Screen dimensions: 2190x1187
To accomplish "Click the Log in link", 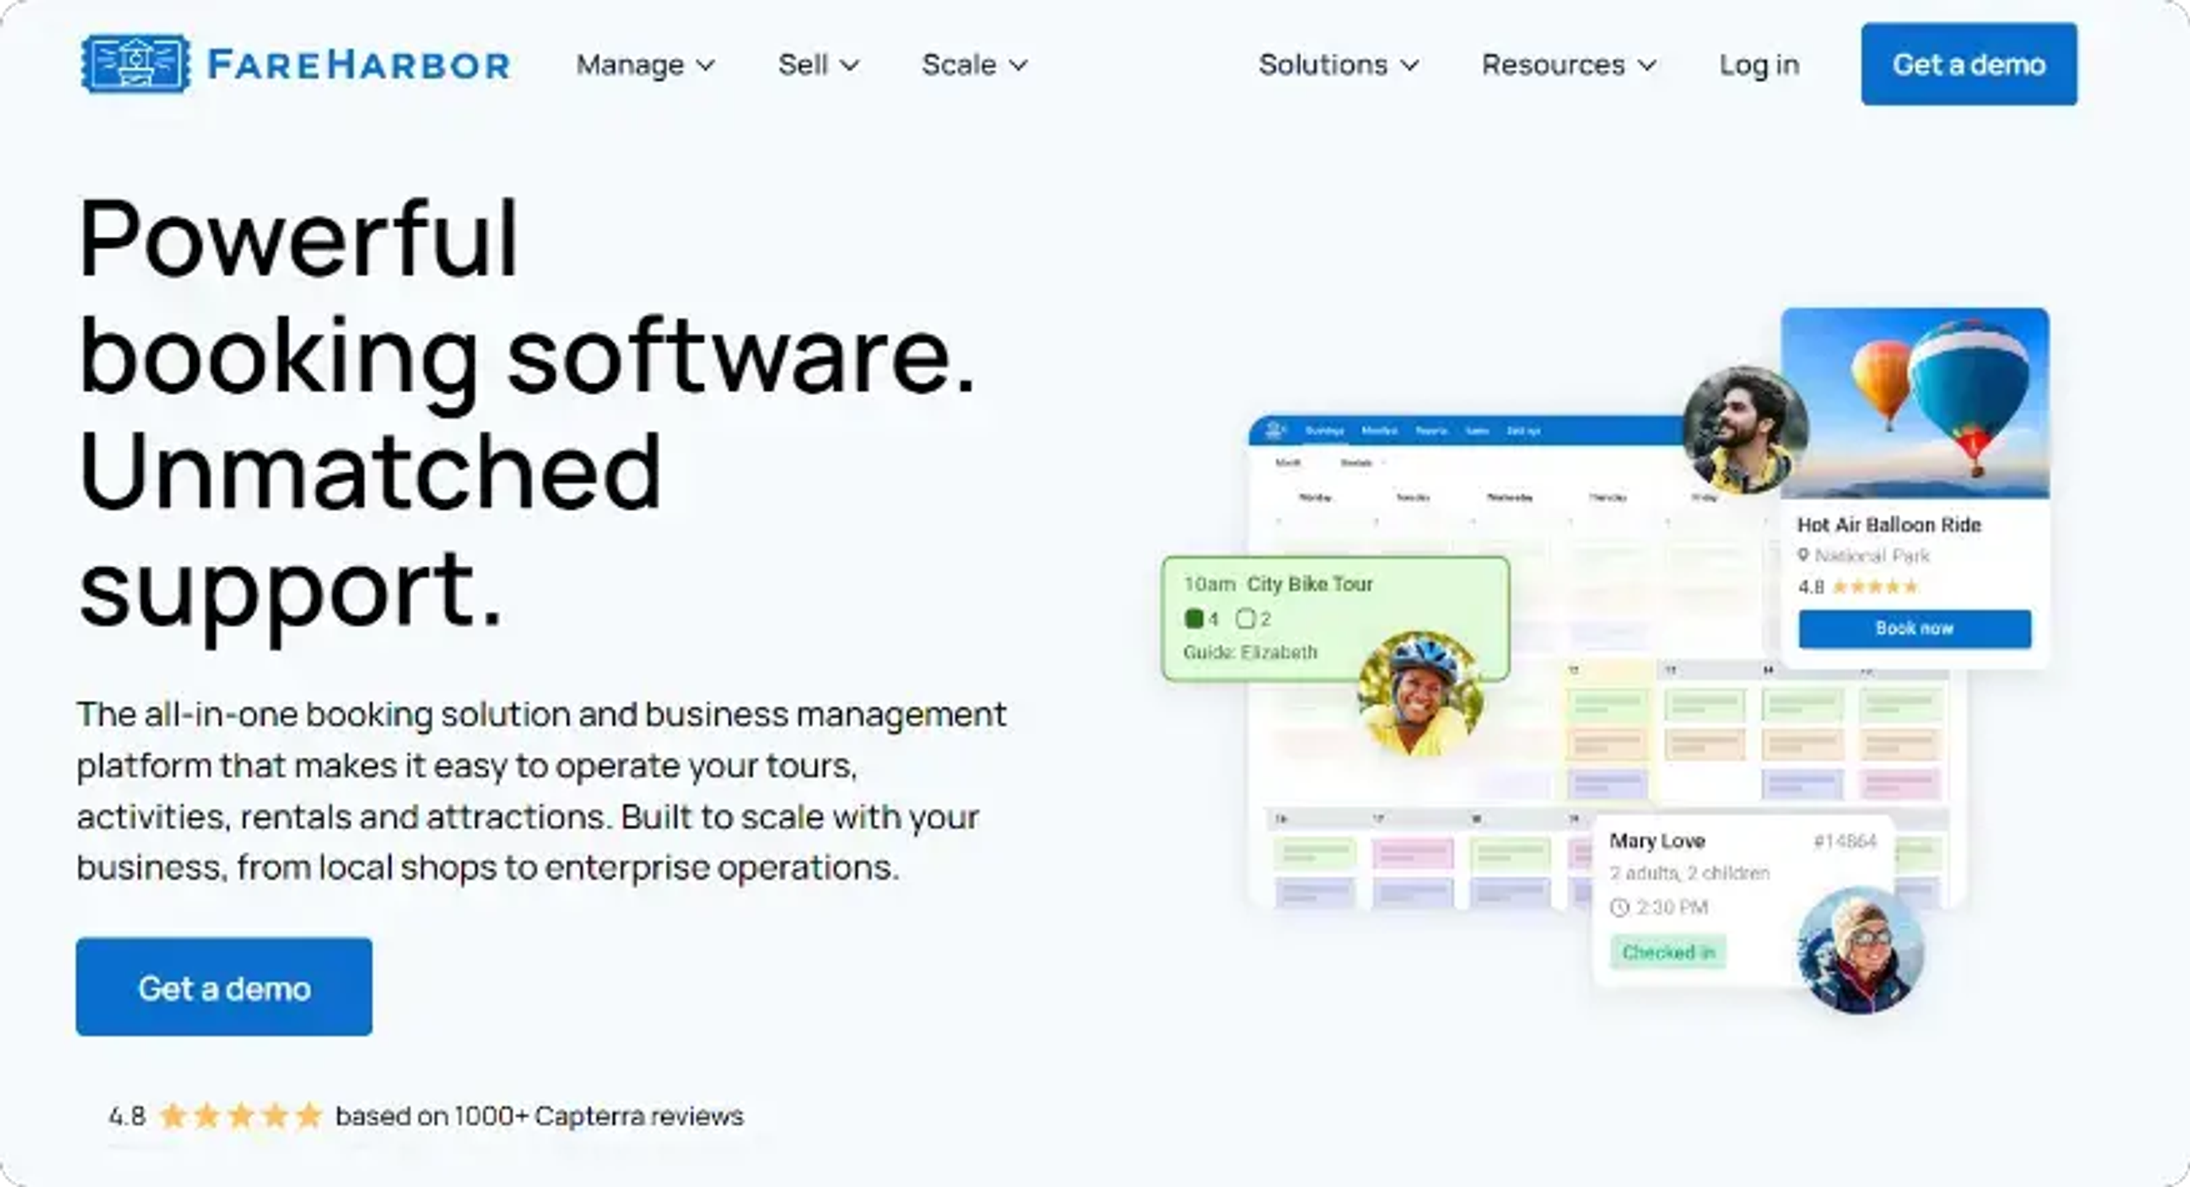I will click(1759, 64).
